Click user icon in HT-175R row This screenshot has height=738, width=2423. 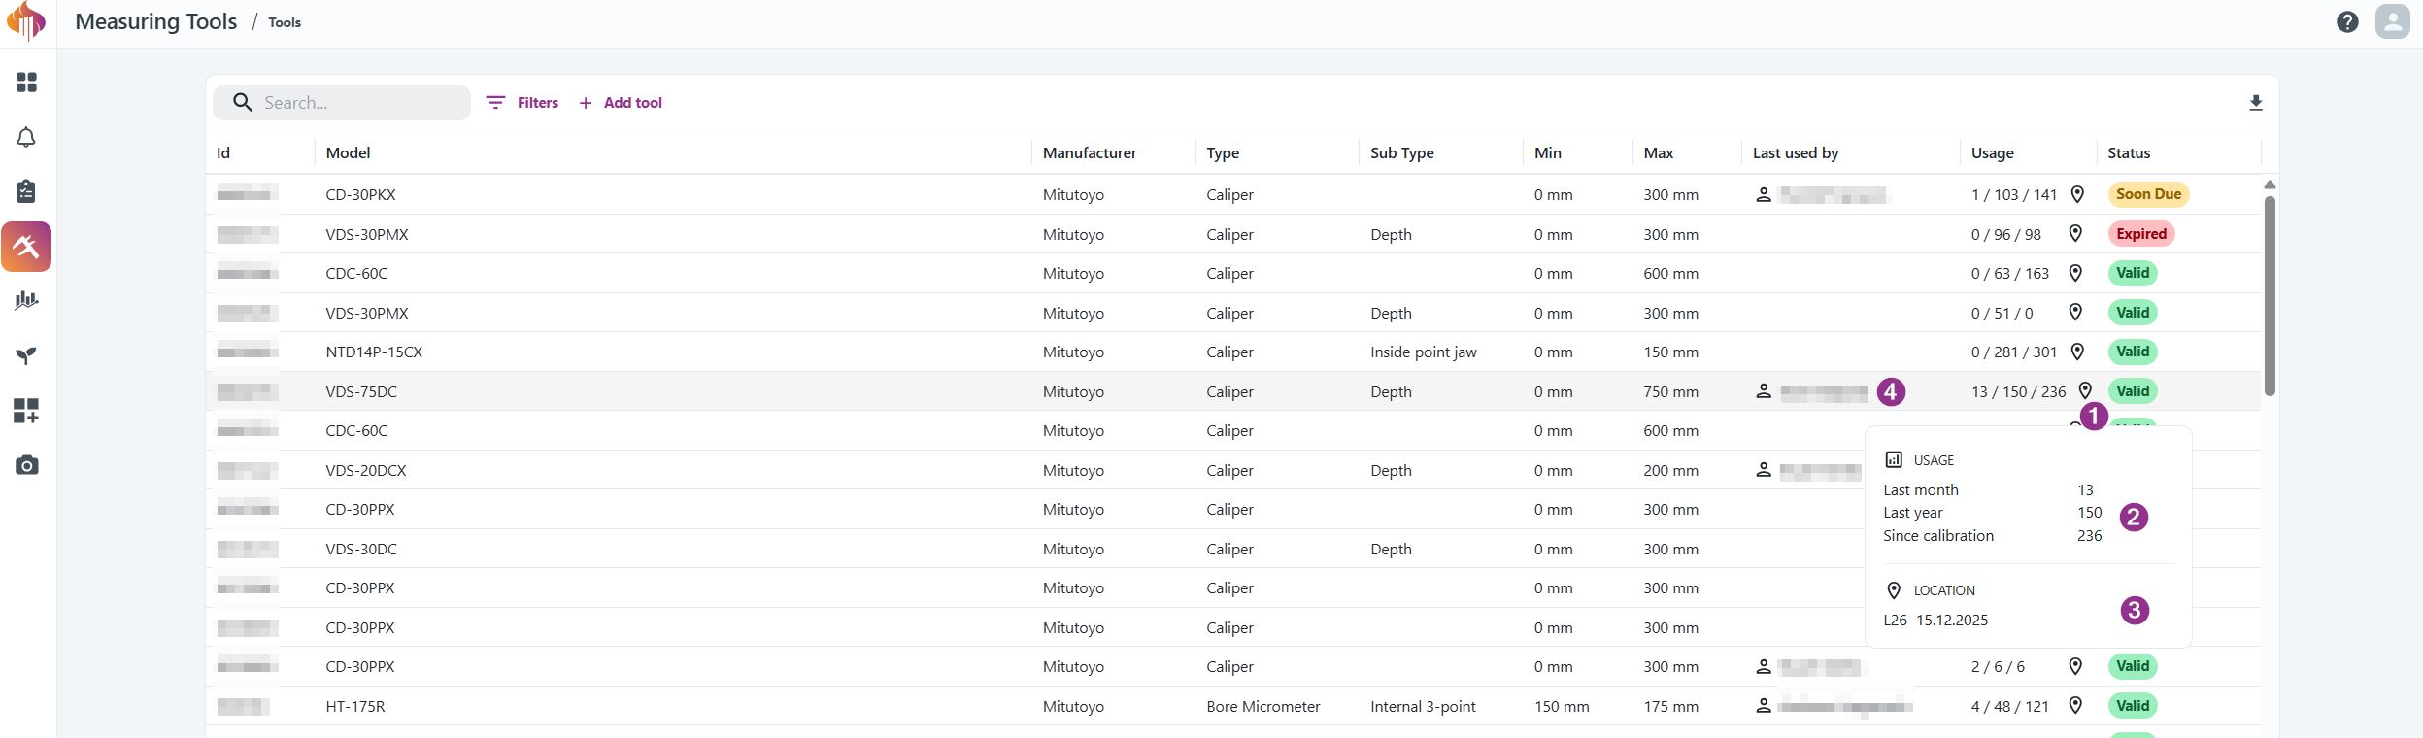pos(1764,706)
